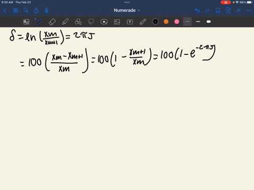Viewport: 254px width, 190px height.
Task: Choose the black pen color
Action: point(156,22)
